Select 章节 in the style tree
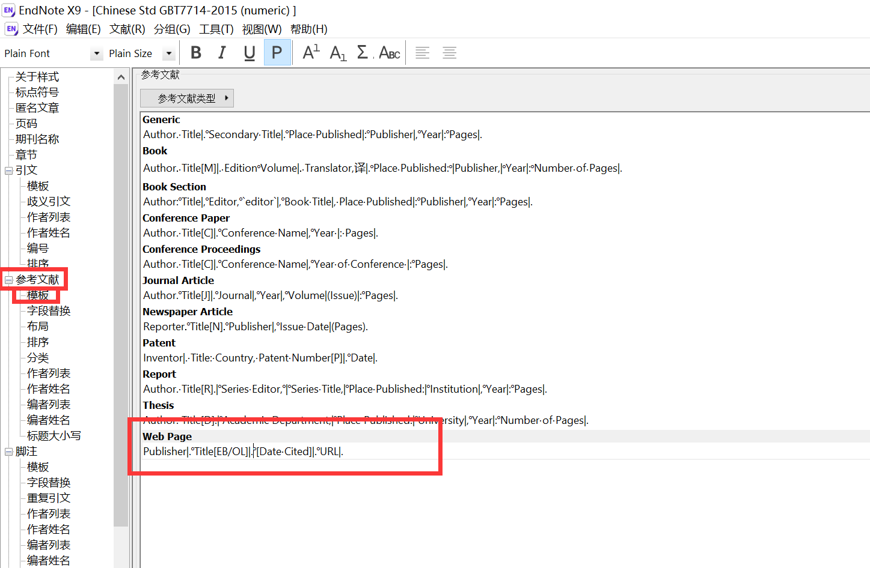Viewport: 870px width, 568px height. 26,155
